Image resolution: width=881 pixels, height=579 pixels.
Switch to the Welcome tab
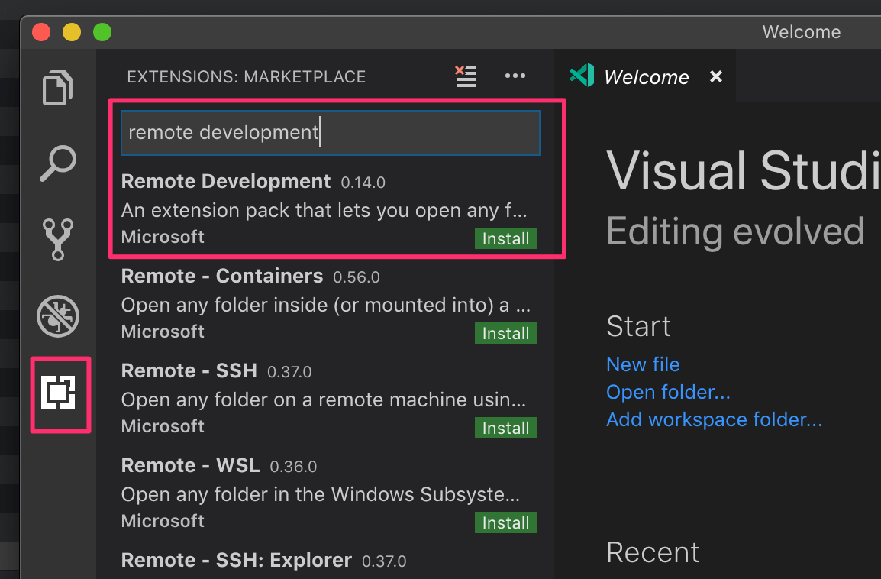646,76
